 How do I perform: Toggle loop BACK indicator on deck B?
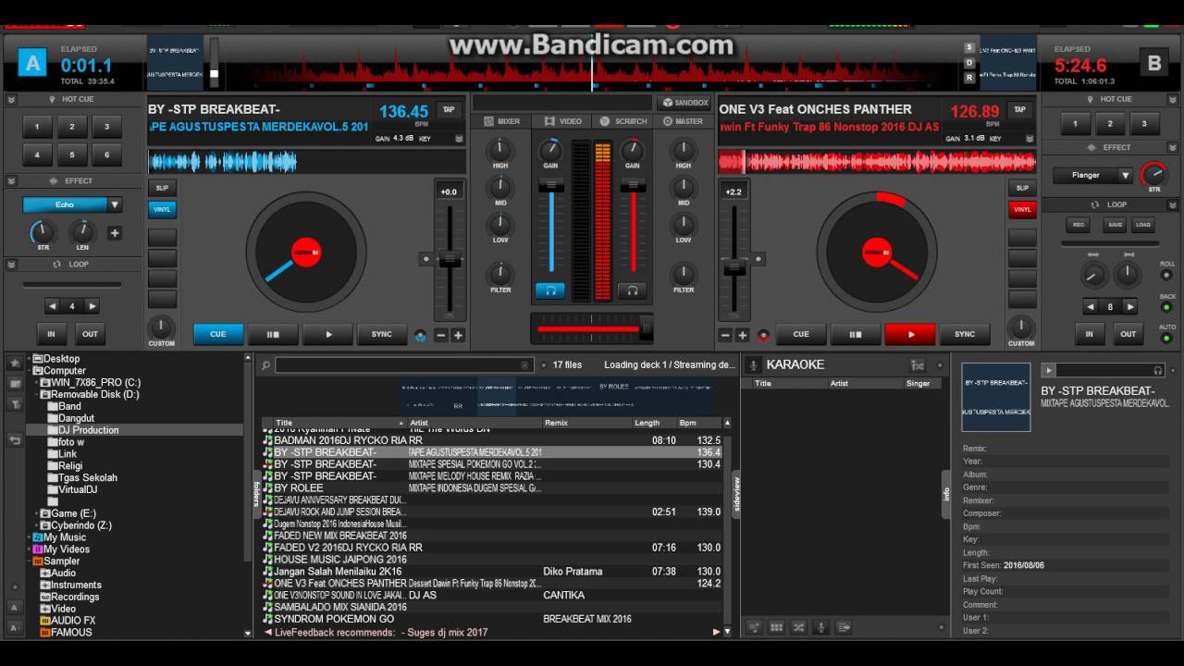[1167, 307]
